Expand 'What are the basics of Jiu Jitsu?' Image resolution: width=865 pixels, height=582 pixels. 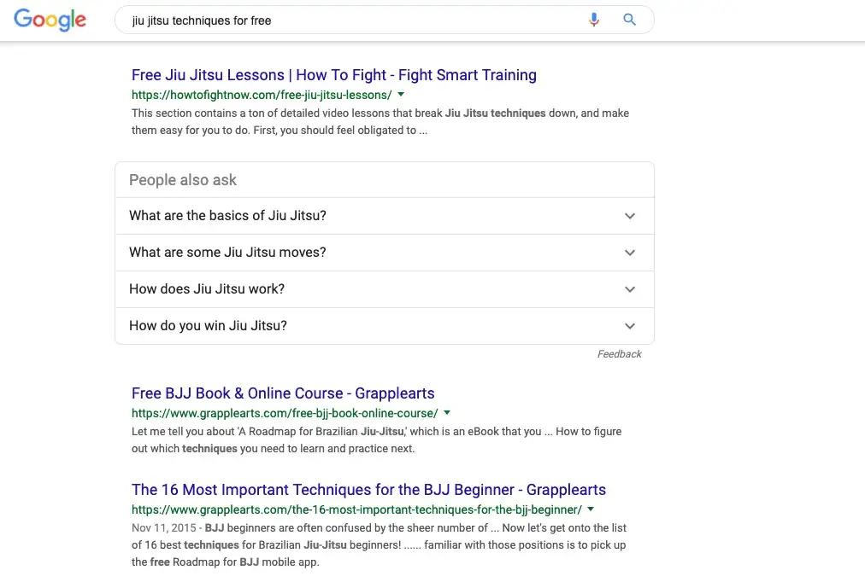point(385,216)
